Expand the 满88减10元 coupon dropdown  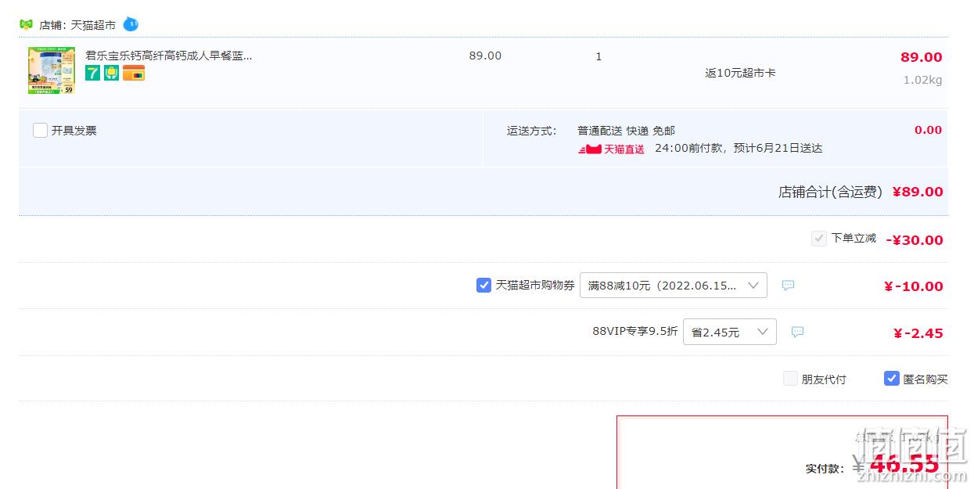coord(674,286)
